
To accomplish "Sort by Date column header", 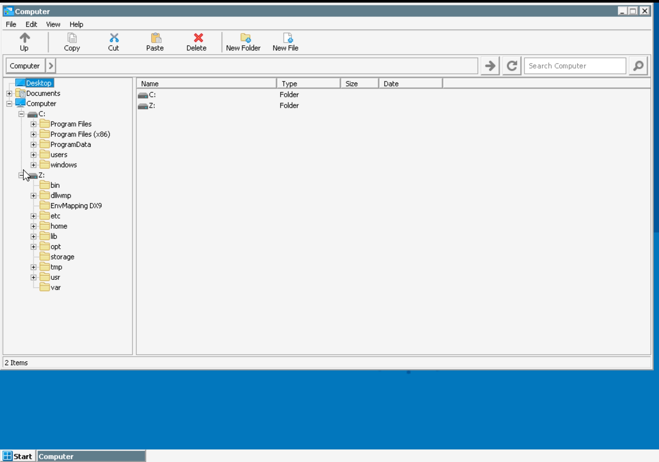I will pyautogui.click(x=411, y=84).
